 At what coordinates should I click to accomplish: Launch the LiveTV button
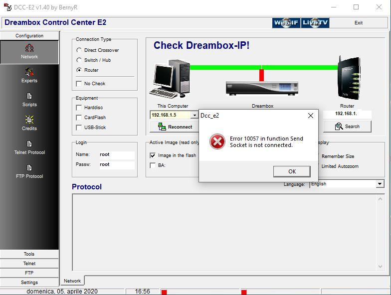point(315,23)
